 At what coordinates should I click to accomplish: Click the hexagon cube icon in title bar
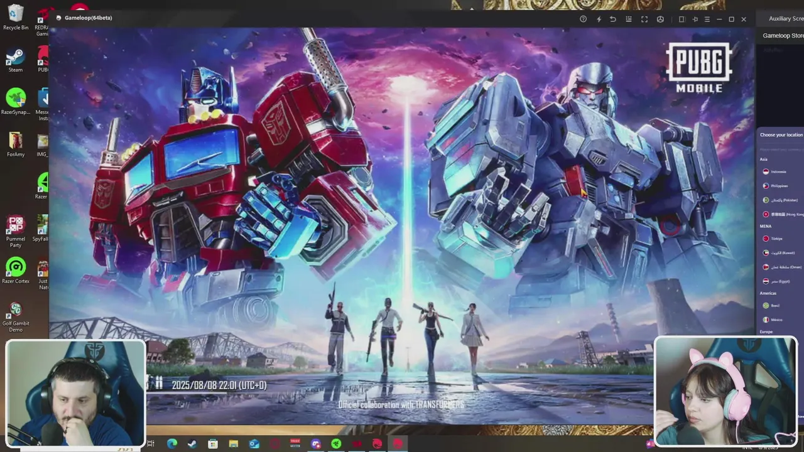(660, 19)
